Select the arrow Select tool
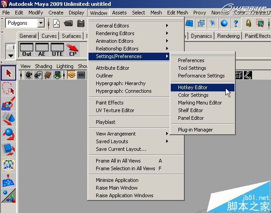271x213 pixels. coord(9,73)
